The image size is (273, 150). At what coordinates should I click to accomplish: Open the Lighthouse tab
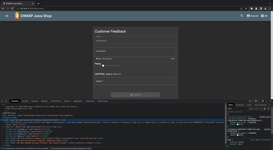(90, 101)
